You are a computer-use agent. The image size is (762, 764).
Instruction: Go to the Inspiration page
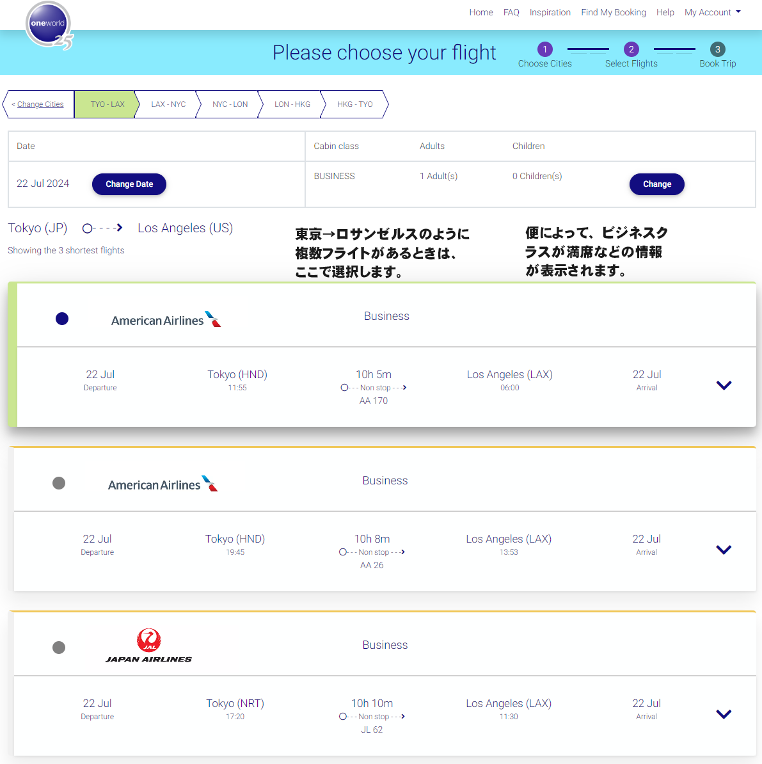pyautogui.click(x=550, y=12)
